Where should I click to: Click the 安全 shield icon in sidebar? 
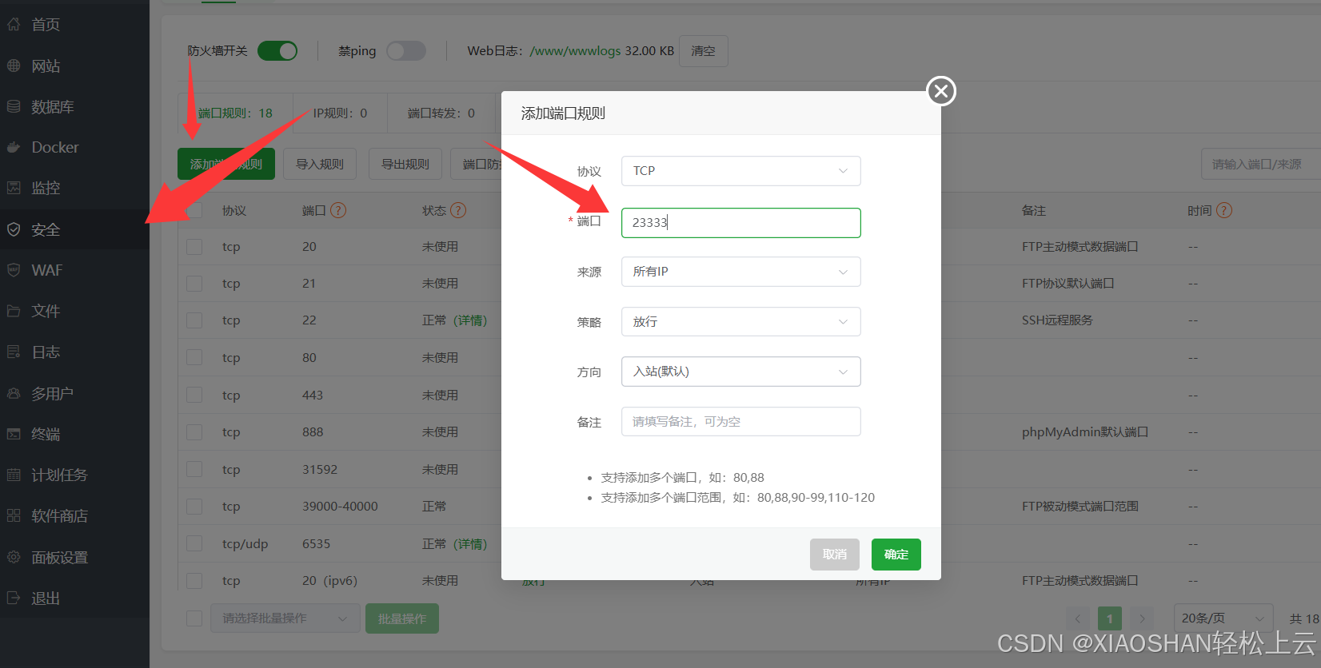tap(14, 229)
